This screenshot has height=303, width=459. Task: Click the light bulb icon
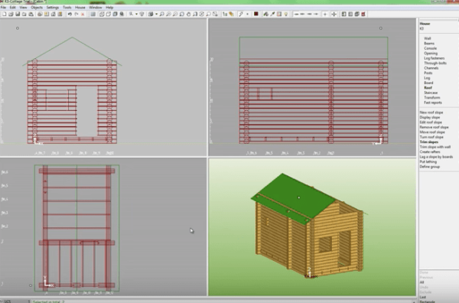(286, 14)
